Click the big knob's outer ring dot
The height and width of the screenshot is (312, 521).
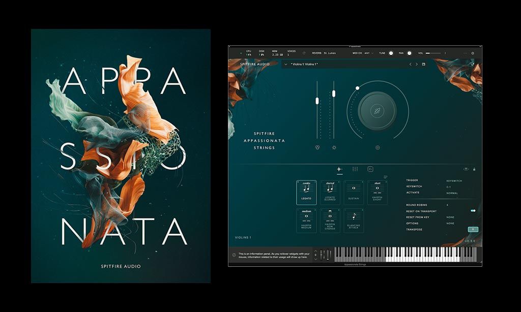pos(357,88)
